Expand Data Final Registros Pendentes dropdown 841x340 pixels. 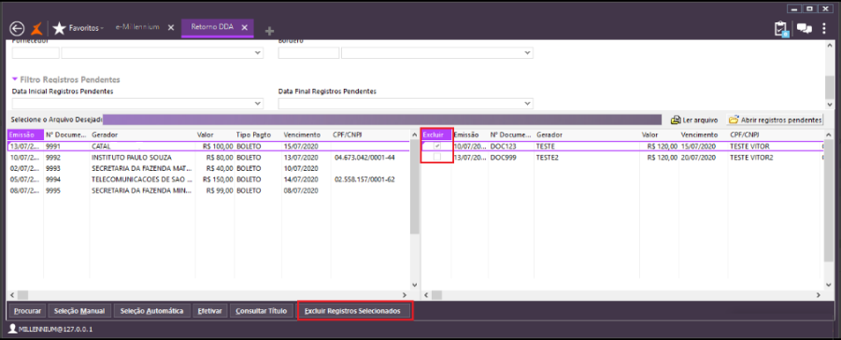click(x=527, y=104)
